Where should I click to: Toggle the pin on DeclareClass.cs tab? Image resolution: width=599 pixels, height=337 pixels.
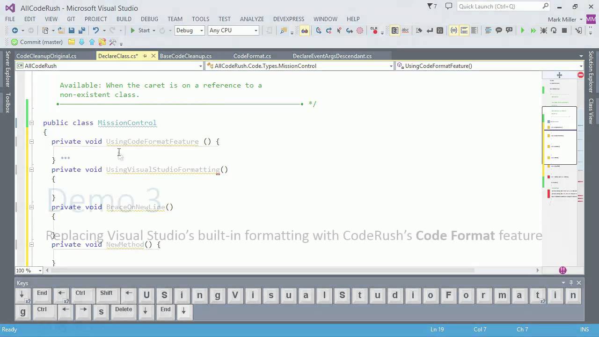click(145, 56)
